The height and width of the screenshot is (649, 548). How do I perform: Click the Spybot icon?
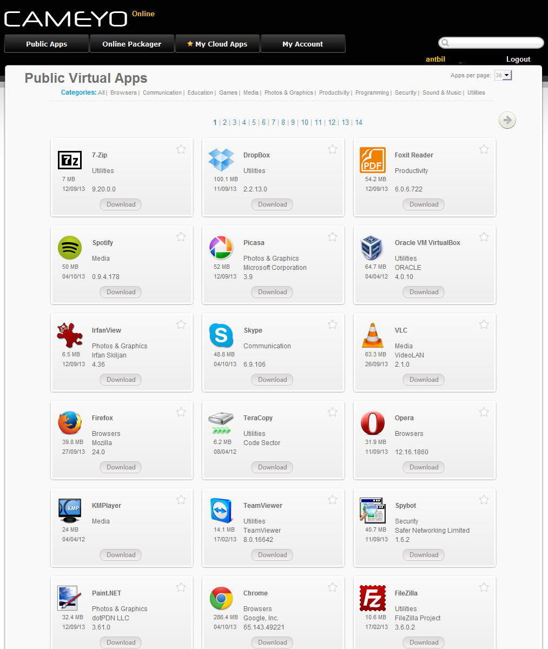coord(372,511)
